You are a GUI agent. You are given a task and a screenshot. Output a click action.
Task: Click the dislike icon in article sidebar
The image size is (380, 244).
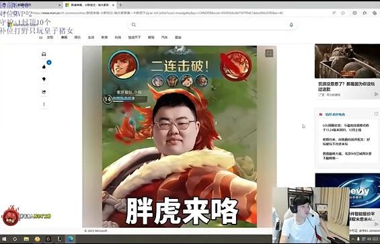click(44, 79)
